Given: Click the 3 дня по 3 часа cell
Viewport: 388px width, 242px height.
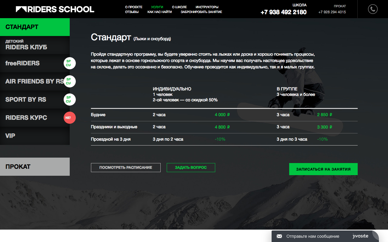Looking at the screenshot, I should point(292,139).
